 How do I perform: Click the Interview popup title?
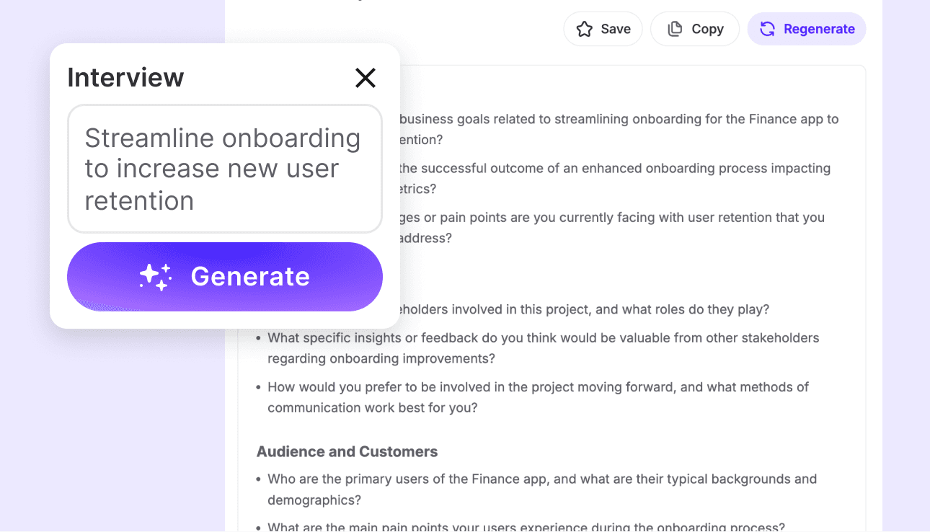pos(125,77)
